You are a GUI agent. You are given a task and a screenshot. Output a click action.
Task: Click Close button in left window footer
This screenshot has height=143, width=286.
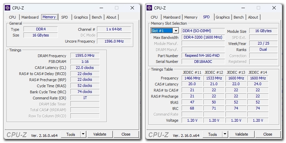coord(126,134)
